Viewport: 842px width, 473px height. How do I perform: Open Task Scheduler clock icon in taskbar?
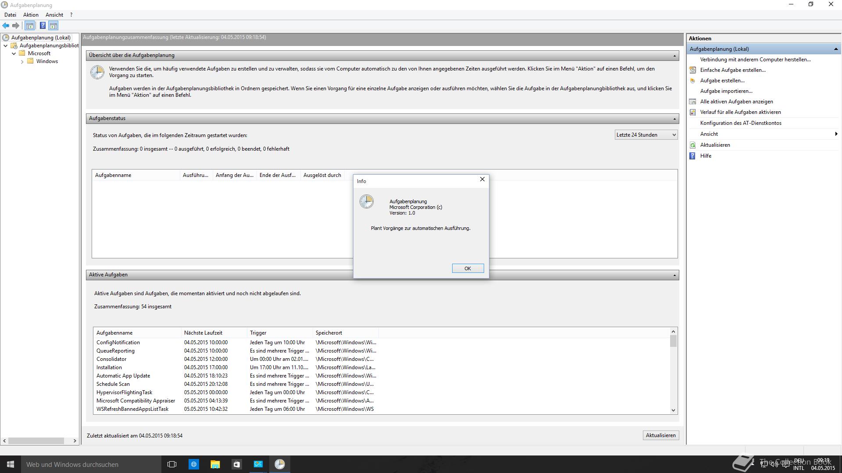coord(279,464)
